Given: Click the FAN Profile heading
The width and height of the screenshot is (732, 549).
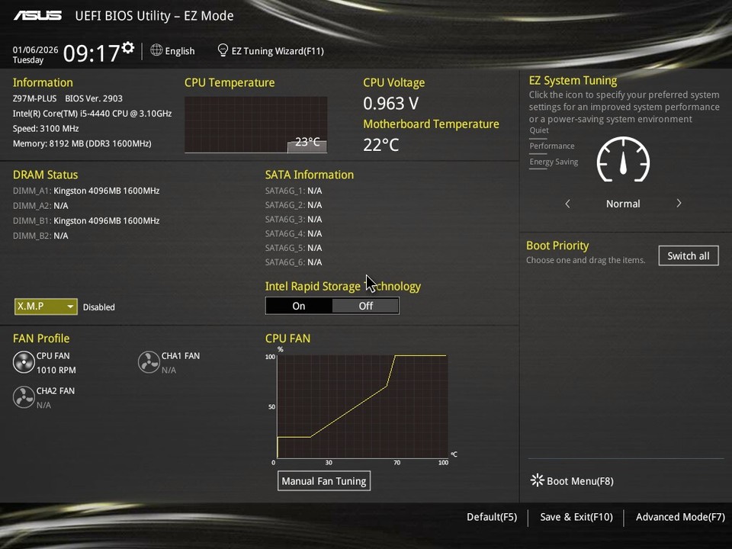Looking at the screenshot, I should [x=41, y=338].
